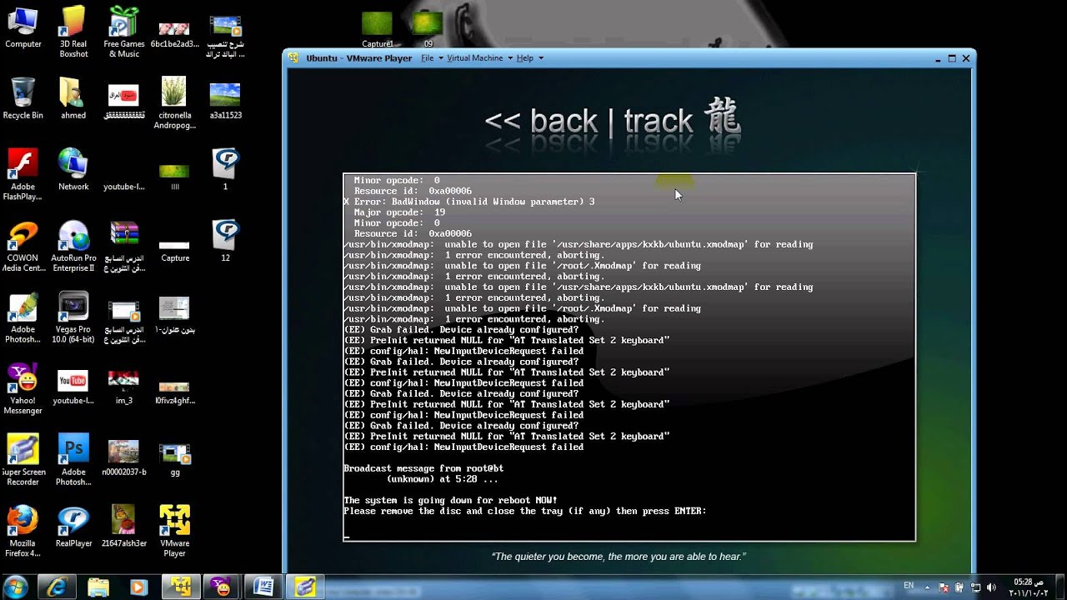
Task: Switch to Yahoo Messenger taskbar button
Action: tap(222, 587)
